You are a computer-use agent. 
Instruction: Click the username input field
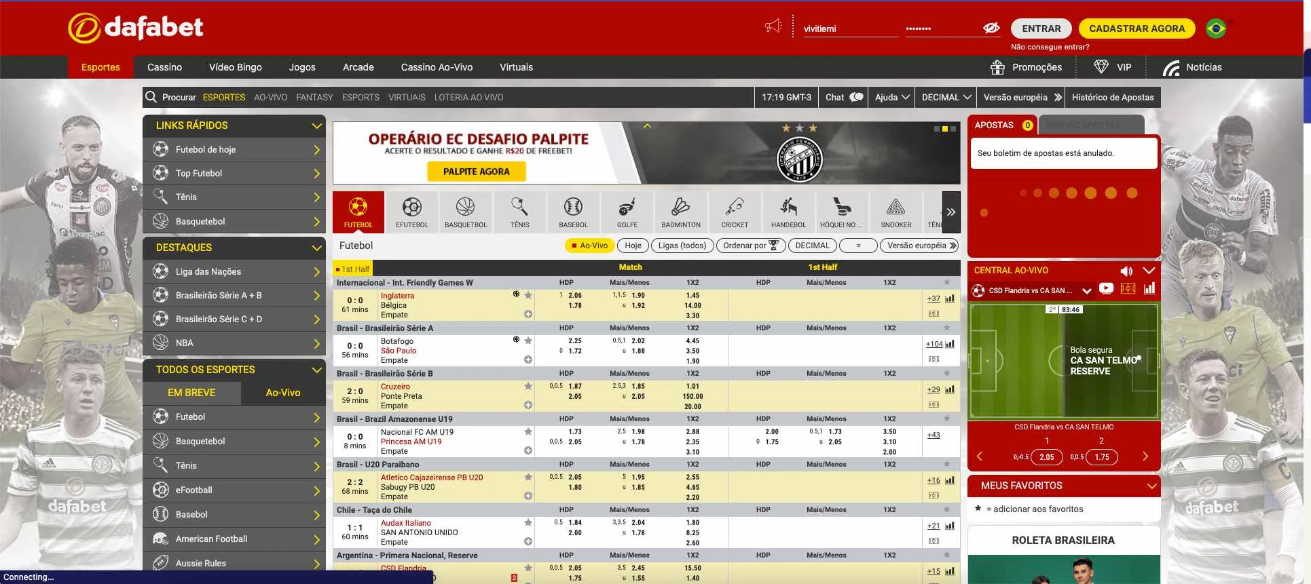click(850, 28)
